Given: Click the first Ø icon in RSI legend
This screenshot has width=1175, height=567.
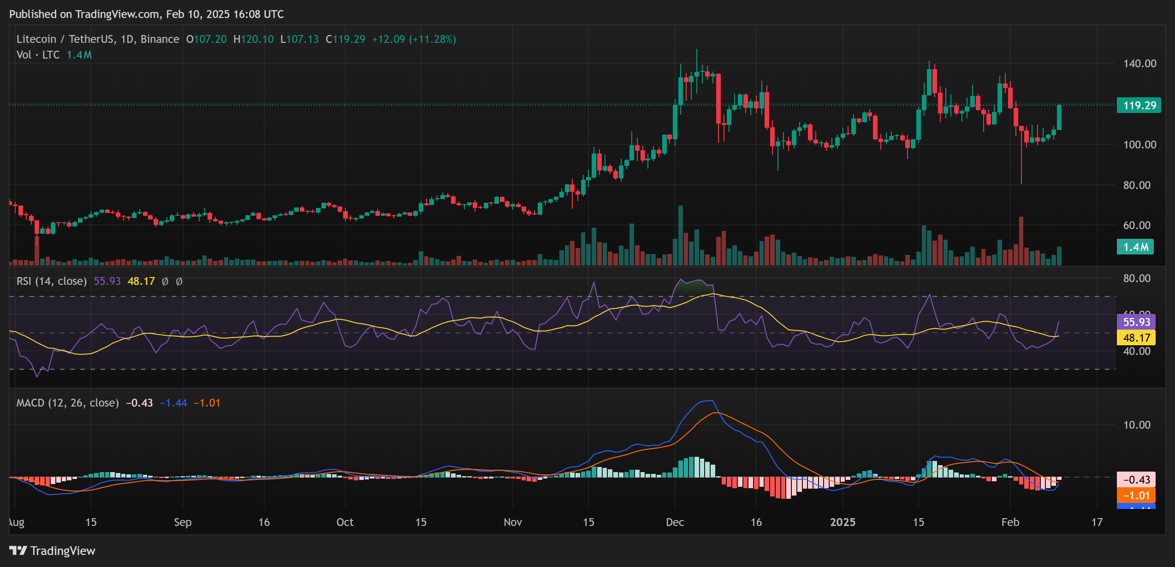Looking at the screenshot, I should pyautogui.click(x=164, y=281).
